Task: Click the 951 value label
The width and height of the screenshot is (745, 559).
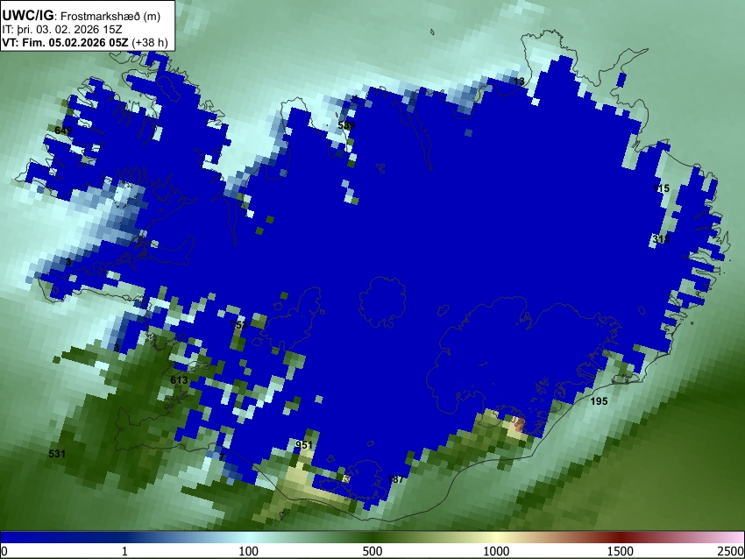Action: coord(303,445)
